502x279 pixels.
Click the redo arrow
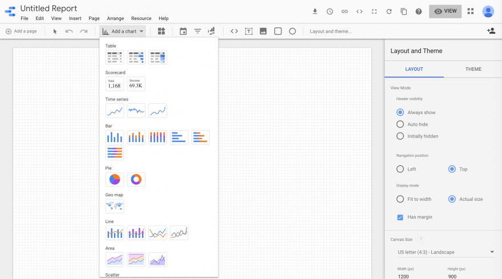pos(83,31)
